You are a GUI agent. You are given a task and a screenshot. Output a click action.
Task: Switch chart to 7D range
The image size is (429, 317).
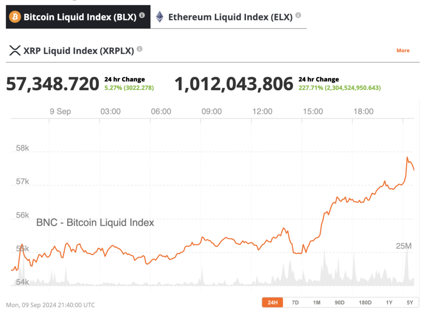click(x=295, y=302)
